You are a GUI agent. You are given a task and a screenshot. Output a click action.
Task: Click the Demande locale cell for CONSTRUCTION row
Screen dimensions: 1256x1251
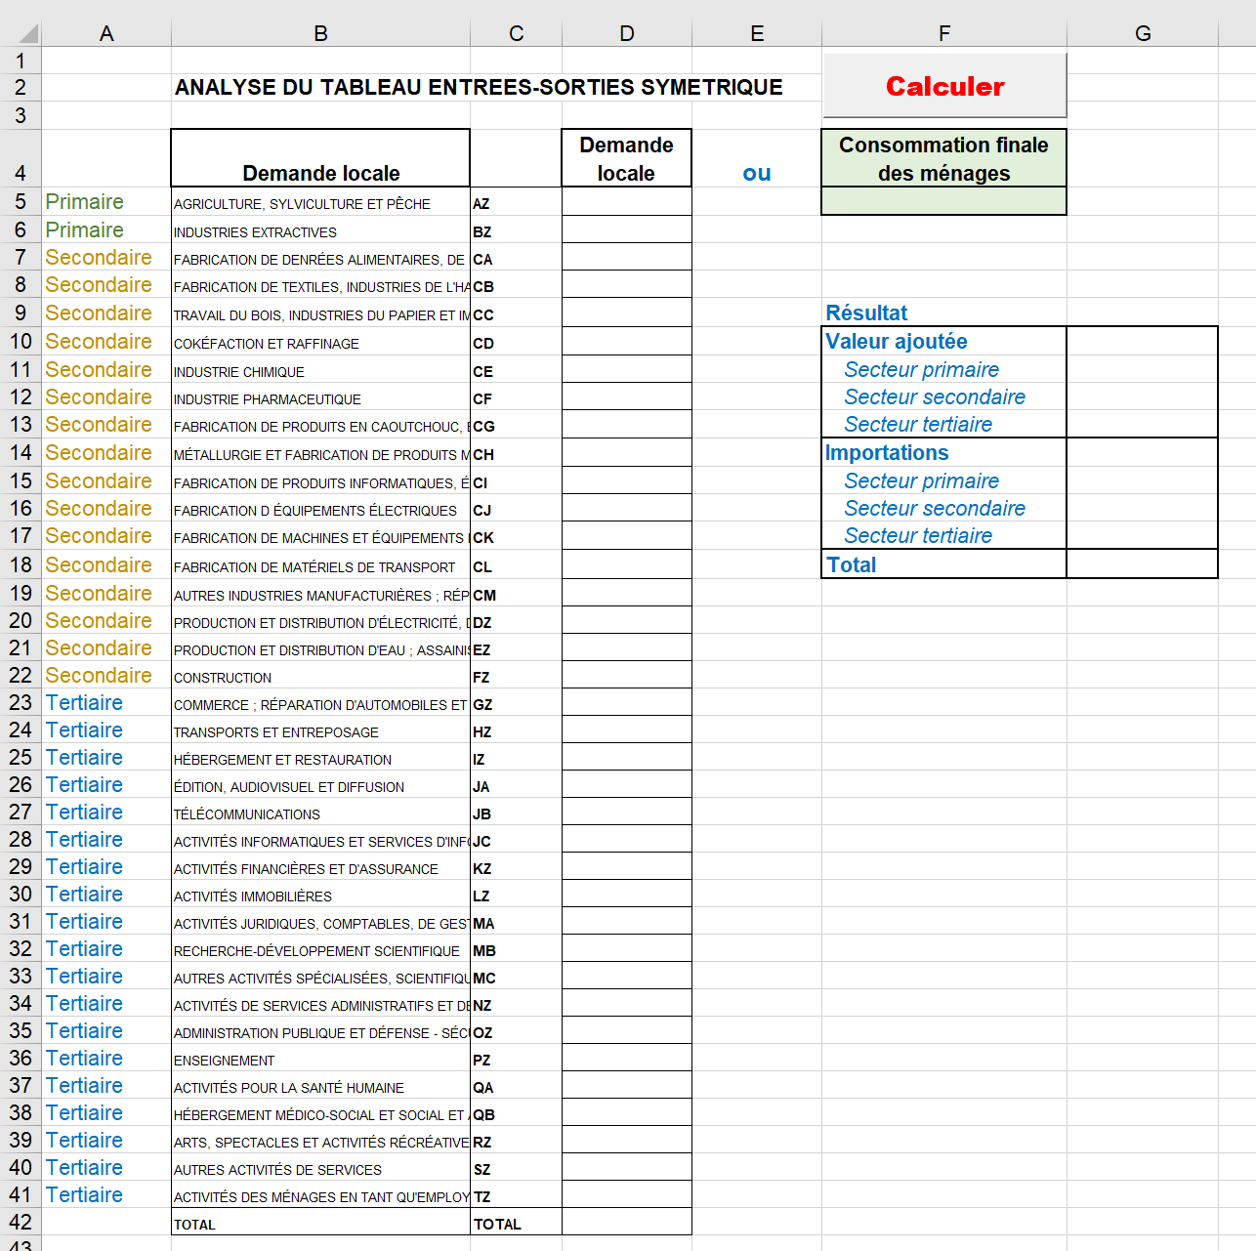627,676
